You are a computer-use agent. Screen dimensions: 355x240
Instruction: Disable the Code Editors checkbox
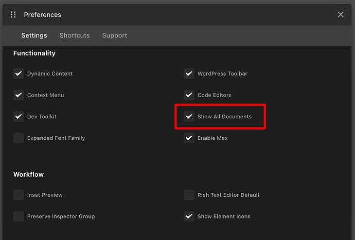189,95
